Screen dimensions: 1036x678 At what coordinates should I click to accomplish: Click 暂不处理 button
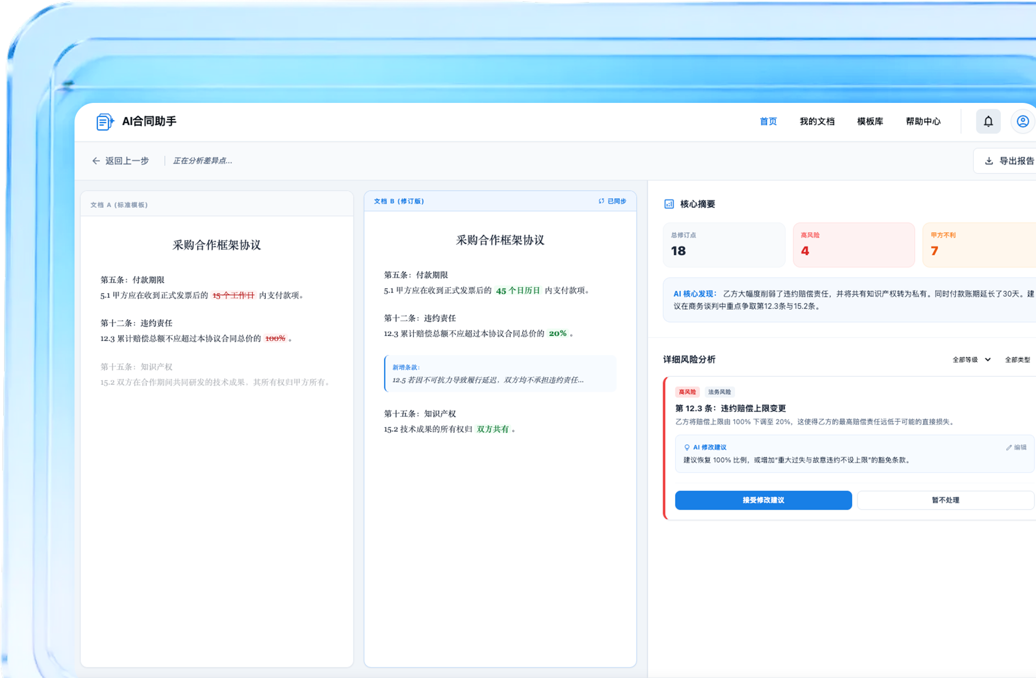click(x=945, y=500)
